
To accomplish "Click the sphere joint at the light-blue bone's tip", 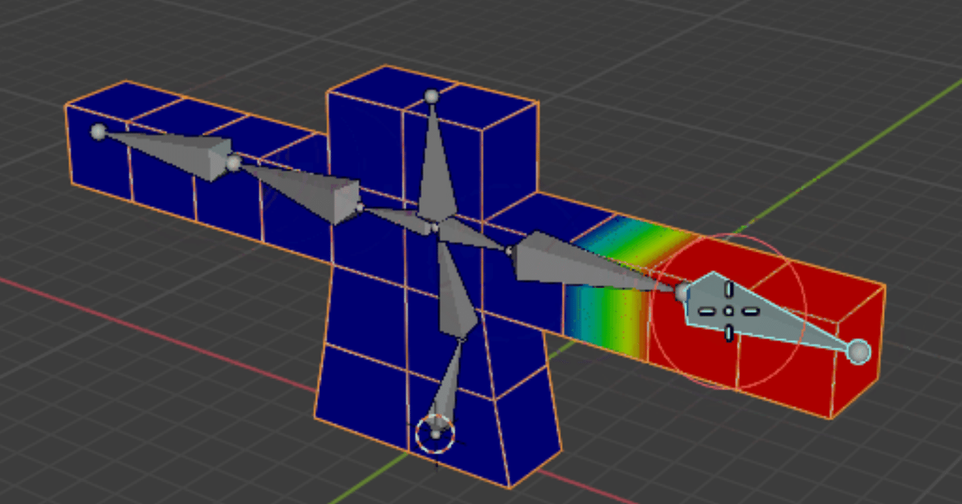I will click(859, 352).
